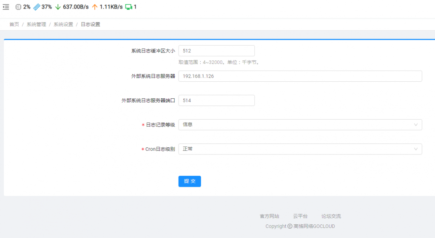
Task: Navigate to 系统设置 breadcrumb item
Action: [63, 25]
